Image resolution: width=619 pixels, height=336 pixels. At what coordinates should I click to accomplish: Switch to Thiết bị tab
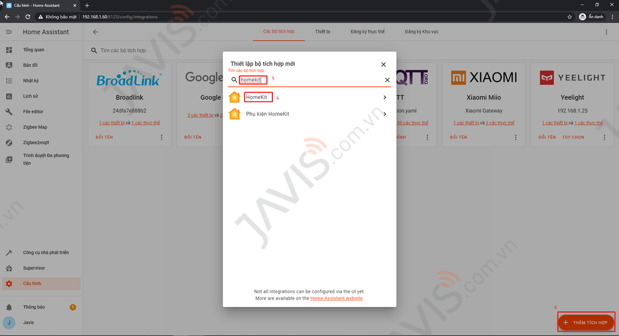(322, 32)
